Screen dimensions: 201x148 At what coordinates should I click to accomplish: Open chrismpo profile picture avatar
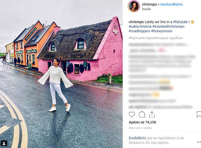point(134,6)
